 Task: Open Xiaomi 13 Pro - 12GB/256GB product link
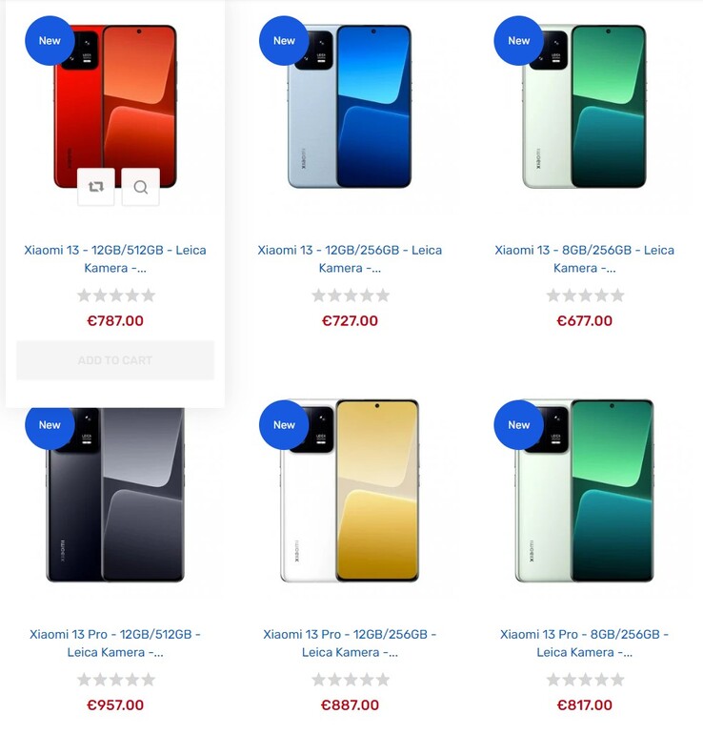(x=350, y=643)
